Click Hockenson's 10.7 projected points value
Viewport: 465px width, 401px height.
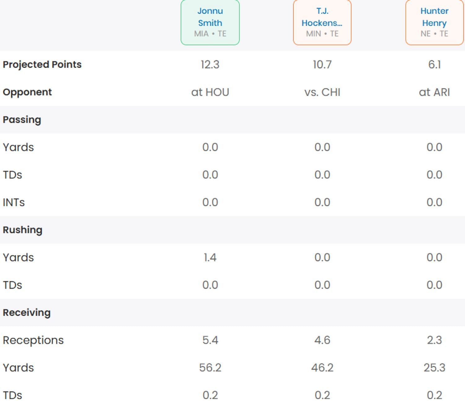[x=322, y=65]
